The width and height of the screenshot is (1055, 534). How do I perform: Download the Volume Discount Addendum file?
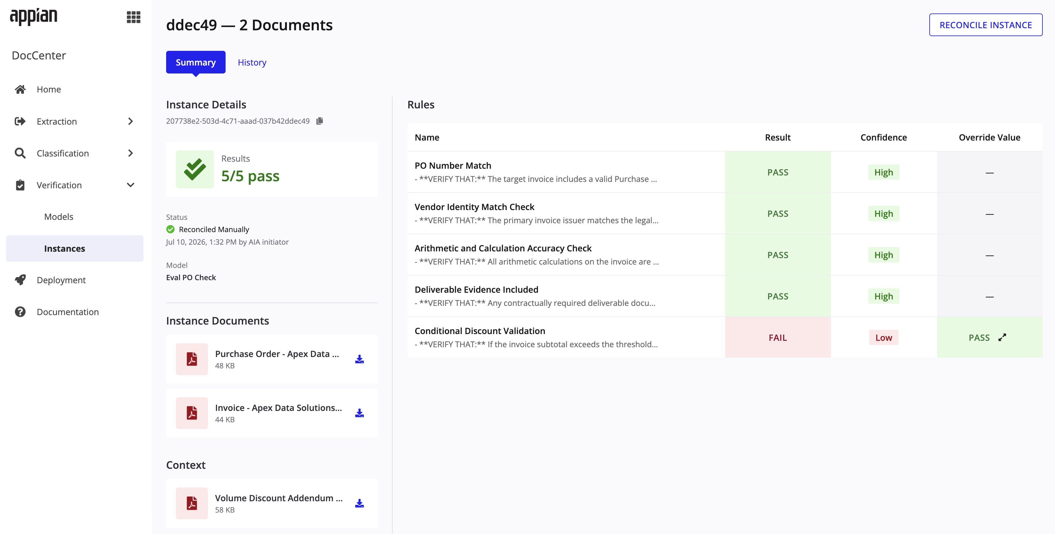(x=359, y=503)
